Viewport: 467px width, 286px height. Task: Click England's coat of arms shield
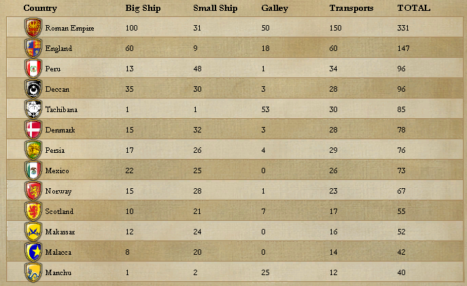tap(33, 48)
